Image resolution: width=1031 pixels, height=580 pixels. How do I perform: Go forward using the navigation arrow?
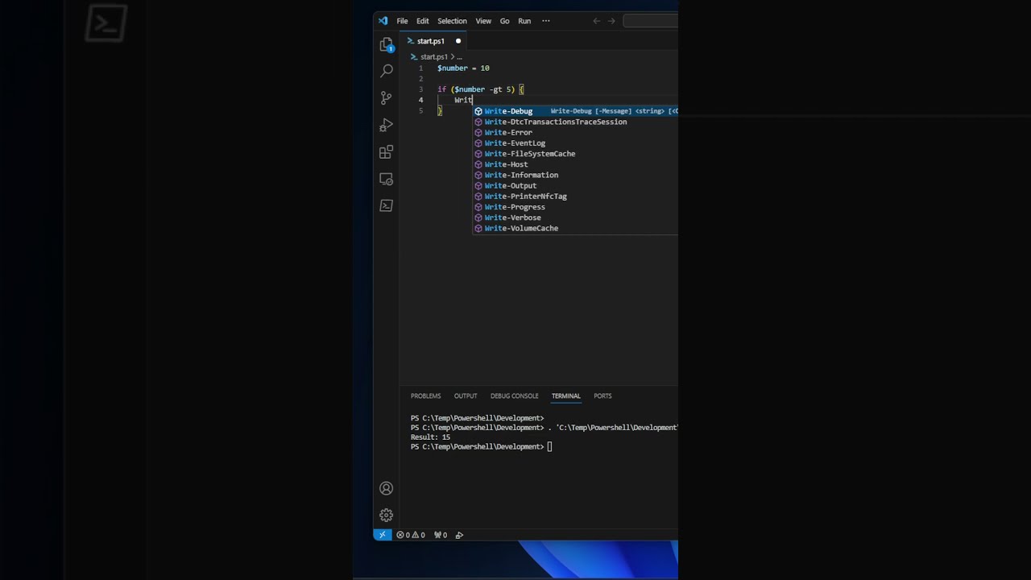612,21
